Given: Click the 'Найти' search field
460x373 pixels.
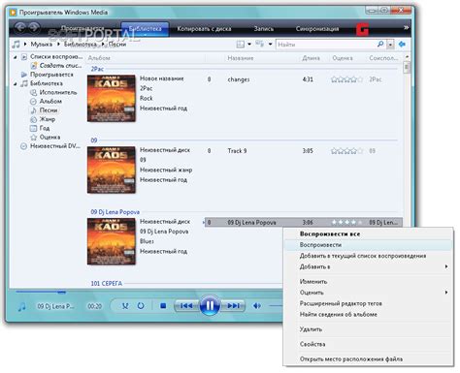Looking at the screenshot, I should click(326, 45).
